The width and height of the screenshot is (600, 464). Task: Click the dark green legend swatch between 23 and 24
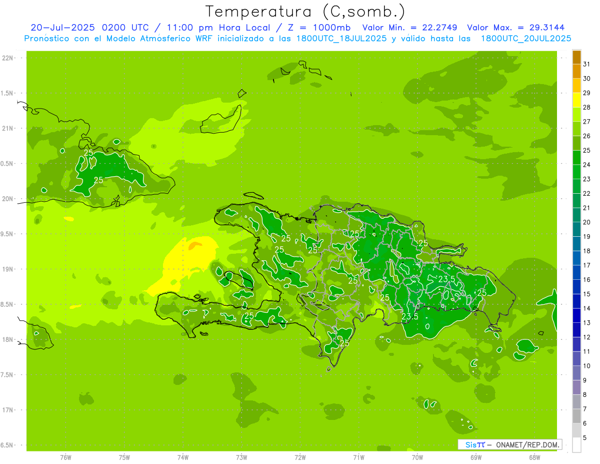[x=576, y=172]
